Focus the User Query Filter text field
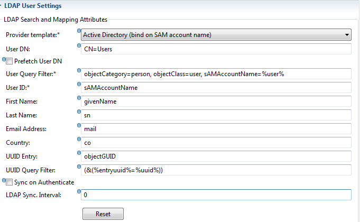 tap(216, 74)
